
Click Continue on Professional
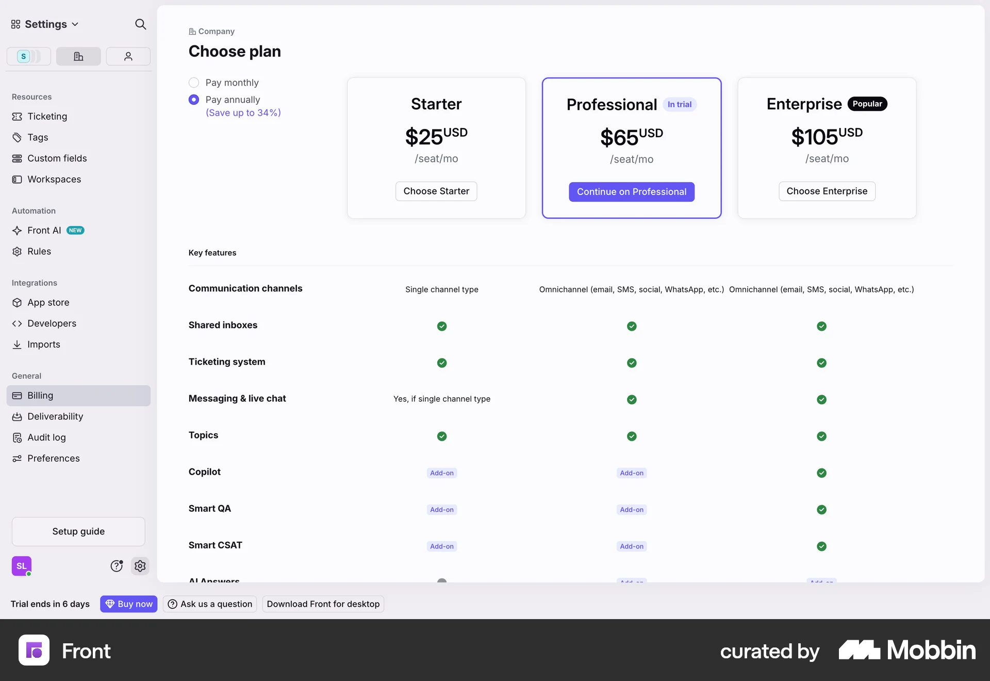[x=631, y=191]
